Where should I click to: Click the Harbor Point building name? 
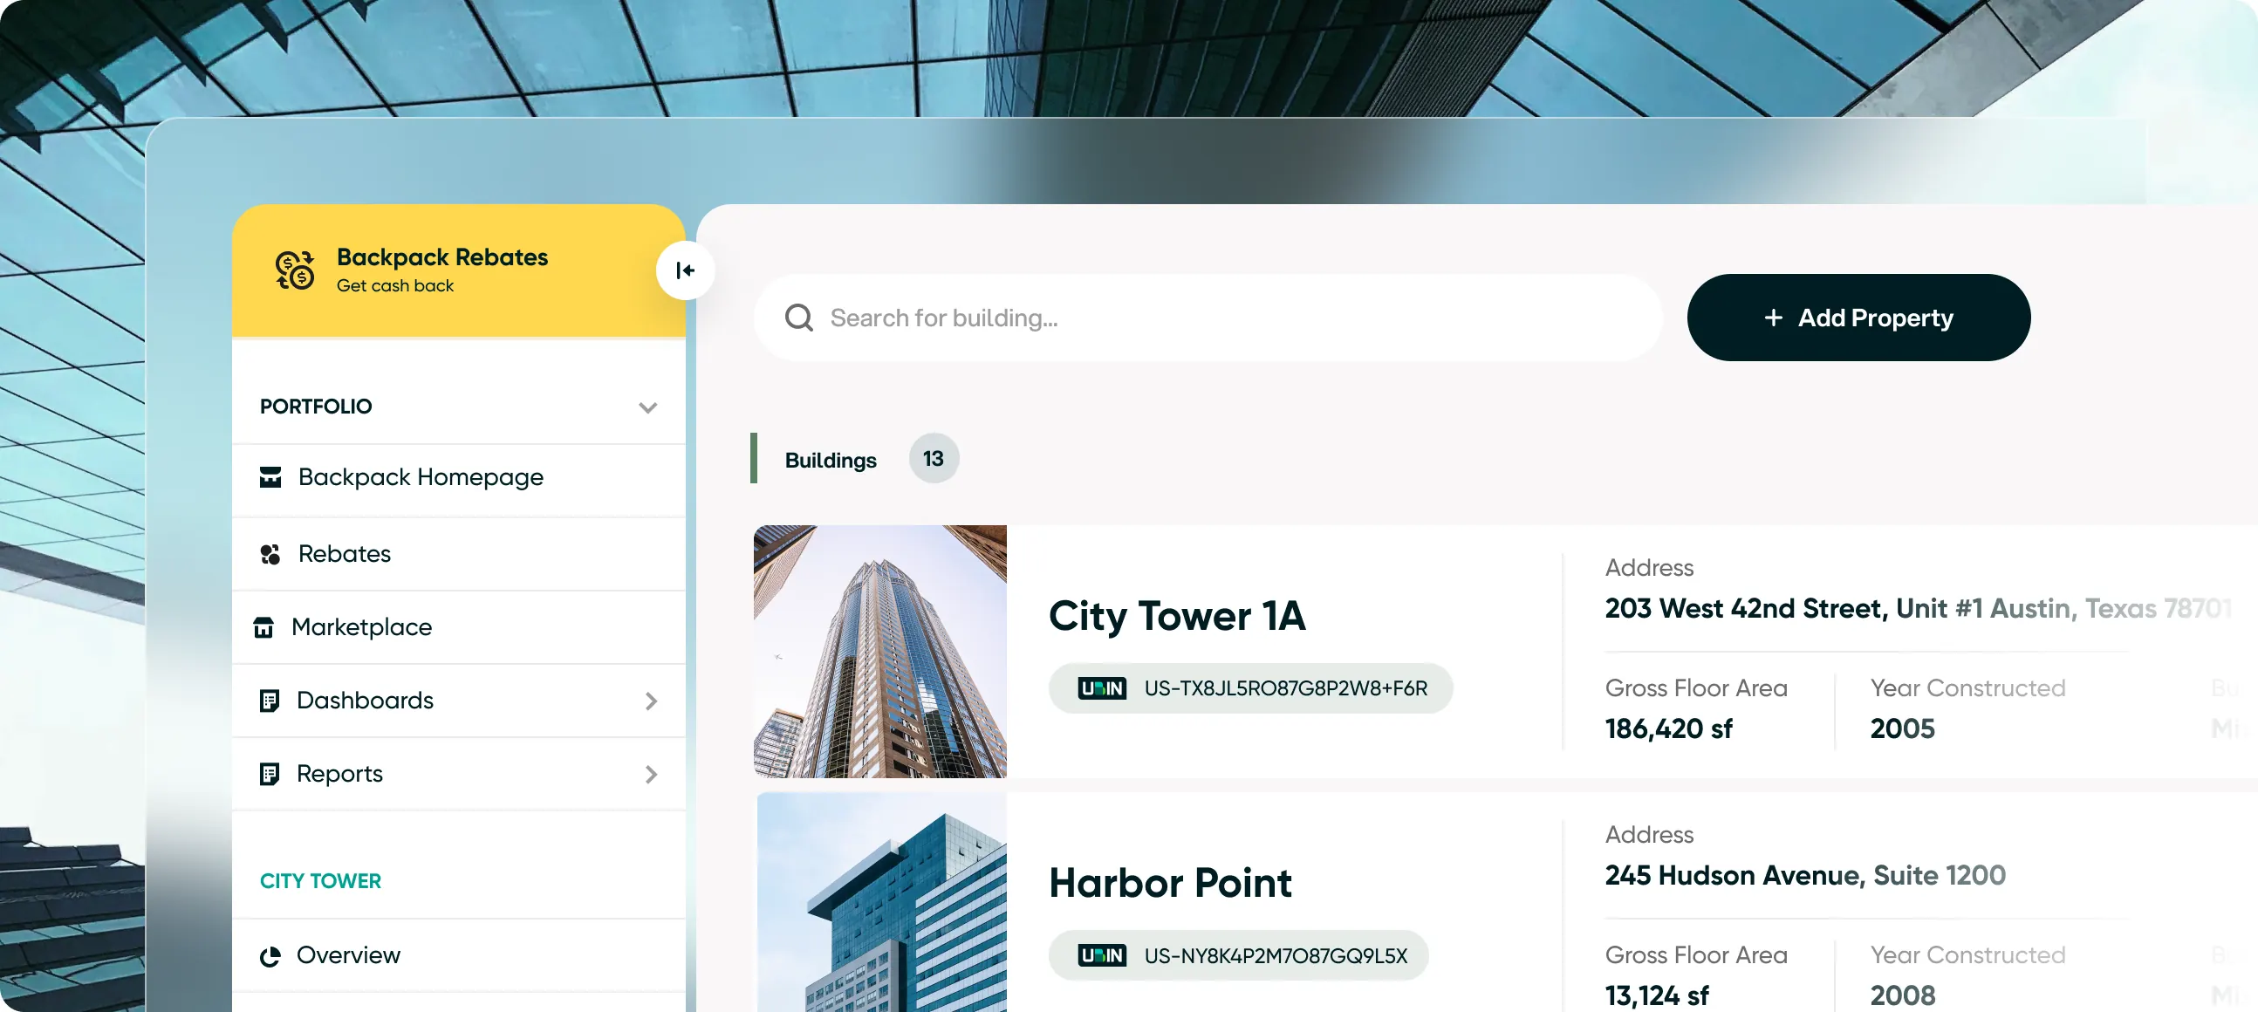pyautogui.click(x=1170, y=882)
